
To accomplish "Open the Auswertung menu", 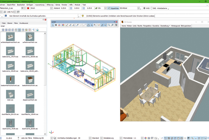I will [x=40, y=5].
